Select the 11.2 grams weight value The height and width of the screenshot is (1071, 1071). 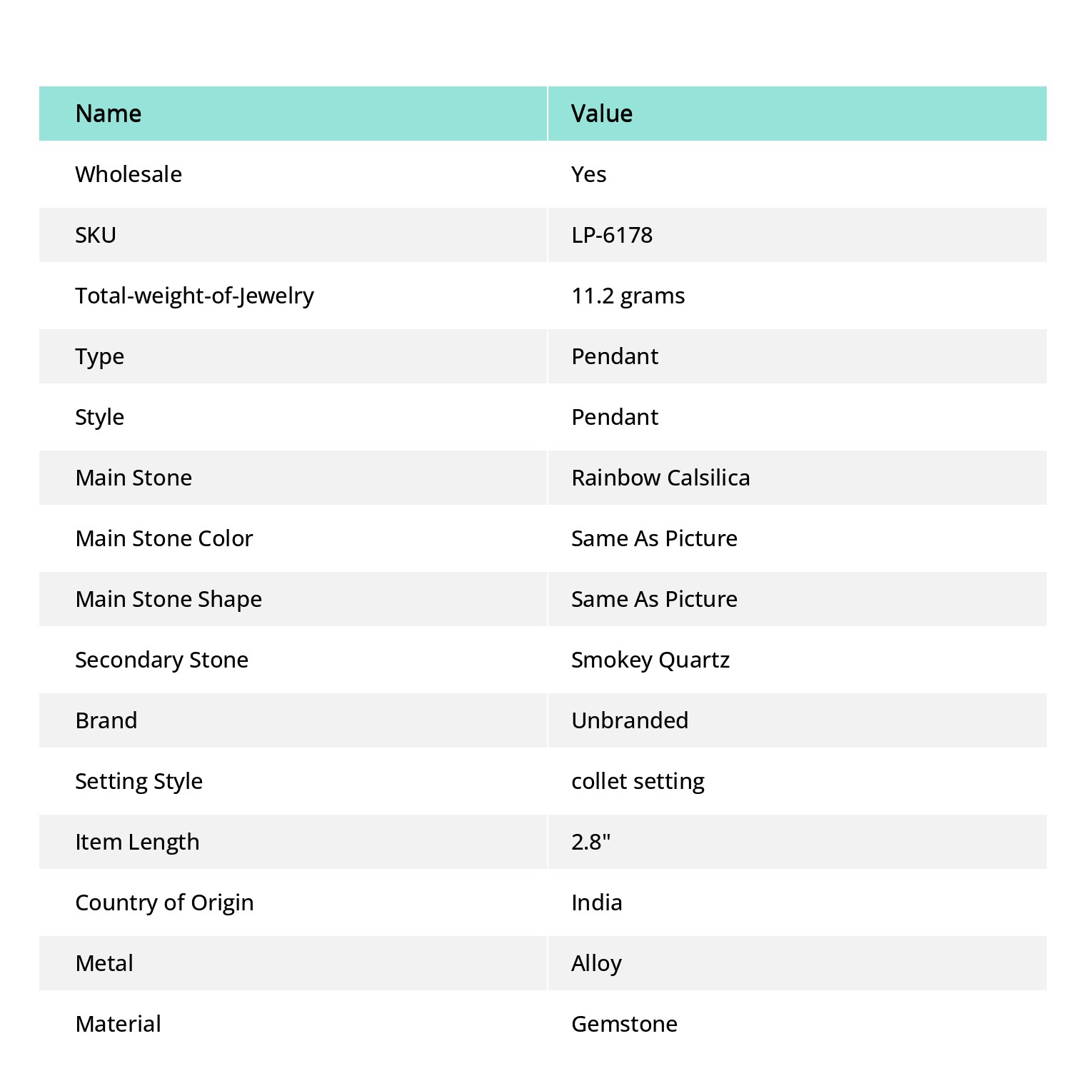628,296
